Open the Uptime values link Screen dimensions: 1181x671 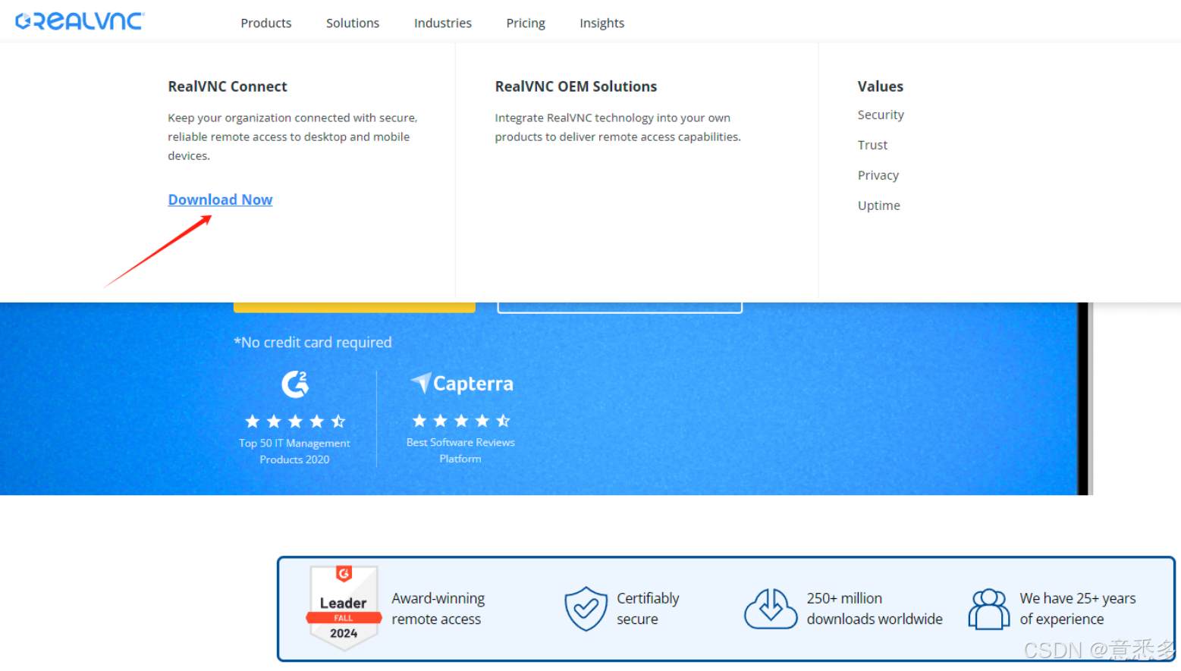[x=879, y=205]
